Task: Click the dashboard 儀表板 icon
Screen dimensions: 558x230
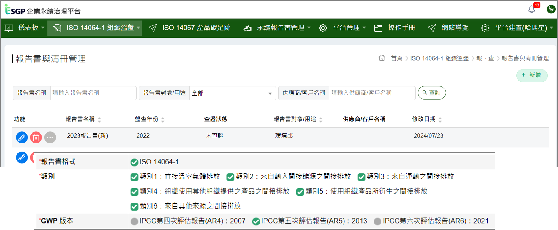Action: tap(9, 28)
